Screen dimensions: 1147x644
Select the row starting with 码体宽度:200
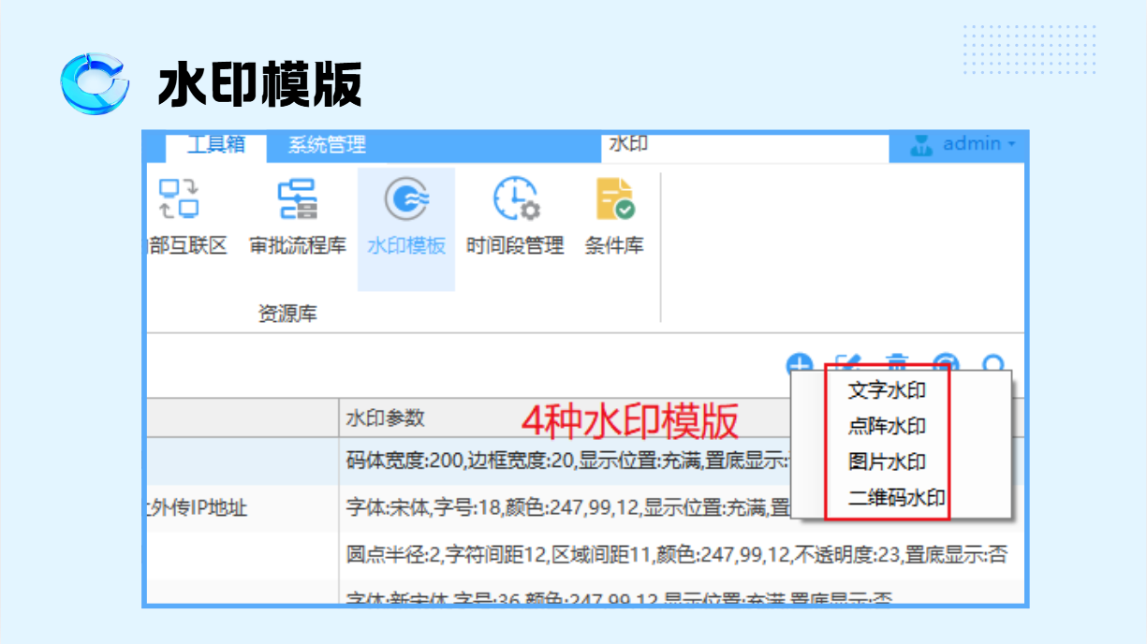tap(562, 461)
